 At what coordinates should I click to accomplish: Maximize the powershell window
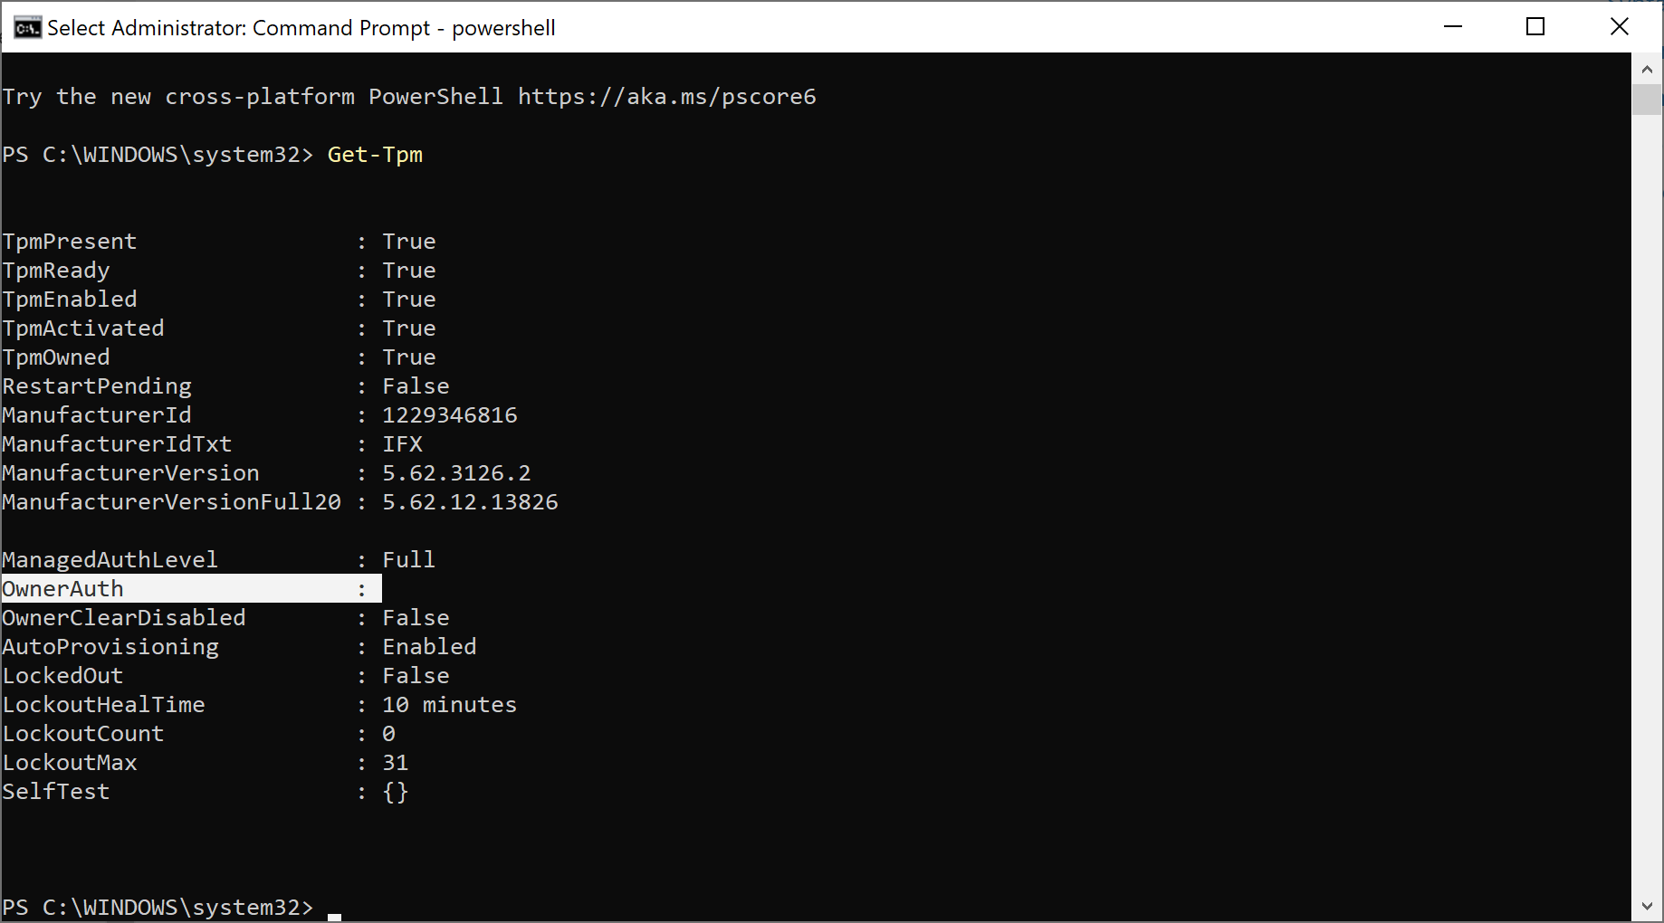[x=1535, y=27]
